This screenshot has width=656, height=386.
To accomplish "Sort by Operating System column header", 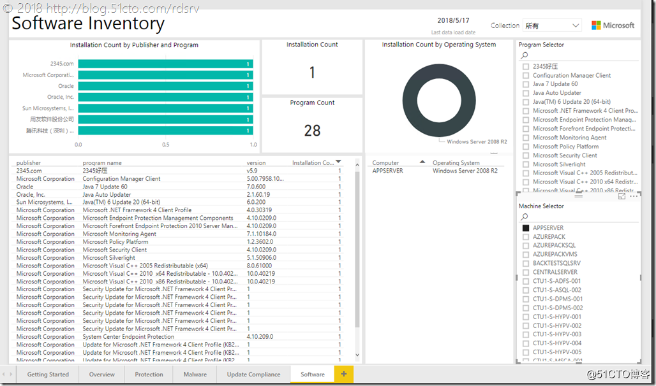I will (x=456, y=163).
